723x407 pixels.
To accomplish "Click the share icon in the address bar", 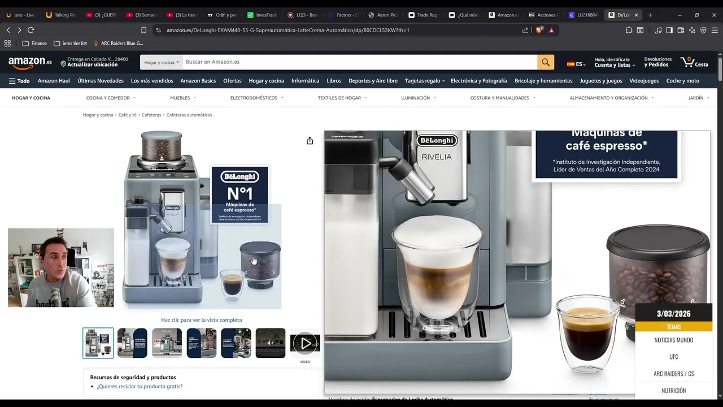I will (525, 30).
